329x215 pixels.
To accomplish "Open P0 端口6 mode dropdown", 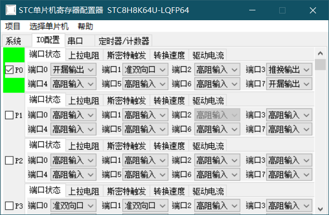I will [x=217, y=84].
